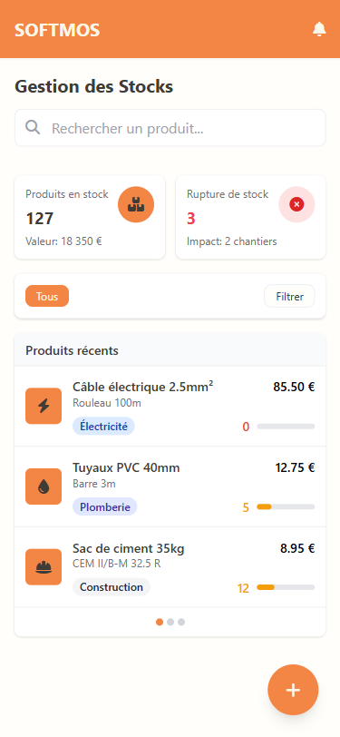The height and width of the screenshot is (737, 340).
Task: Tap the boxes icon in Produits en stock
Action: coord(136,204)
